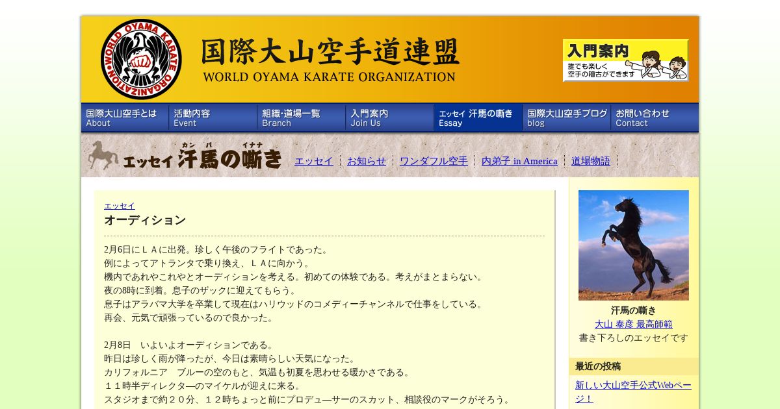This screenshot has width=780, height=409.
Task: Click the オーディション article title
Action: (x=145, y=220)
